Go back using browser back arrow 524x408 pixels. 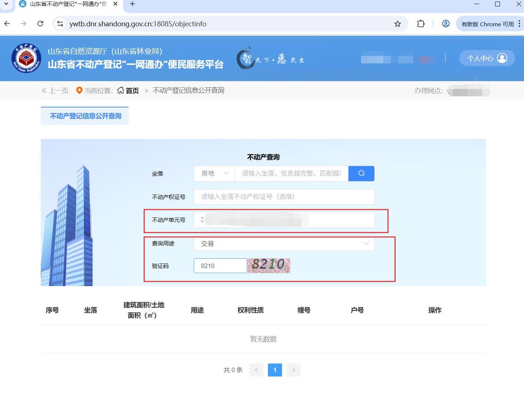tap(7, 24)
